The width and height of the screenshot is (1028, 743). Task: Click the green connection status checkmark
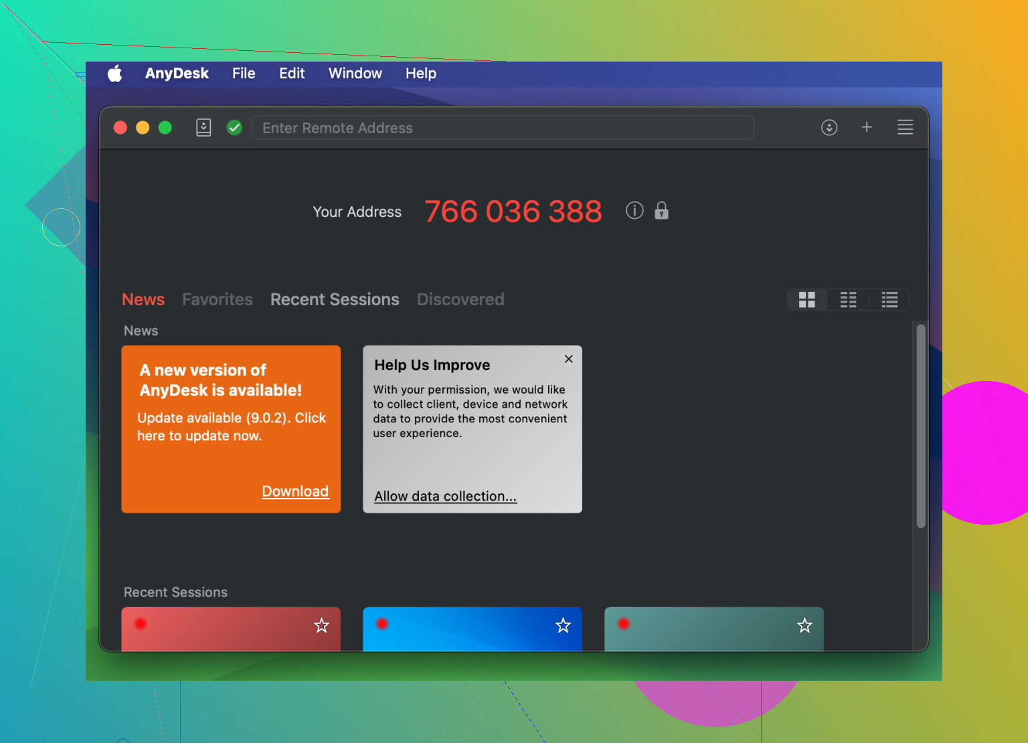pos(234,127)
